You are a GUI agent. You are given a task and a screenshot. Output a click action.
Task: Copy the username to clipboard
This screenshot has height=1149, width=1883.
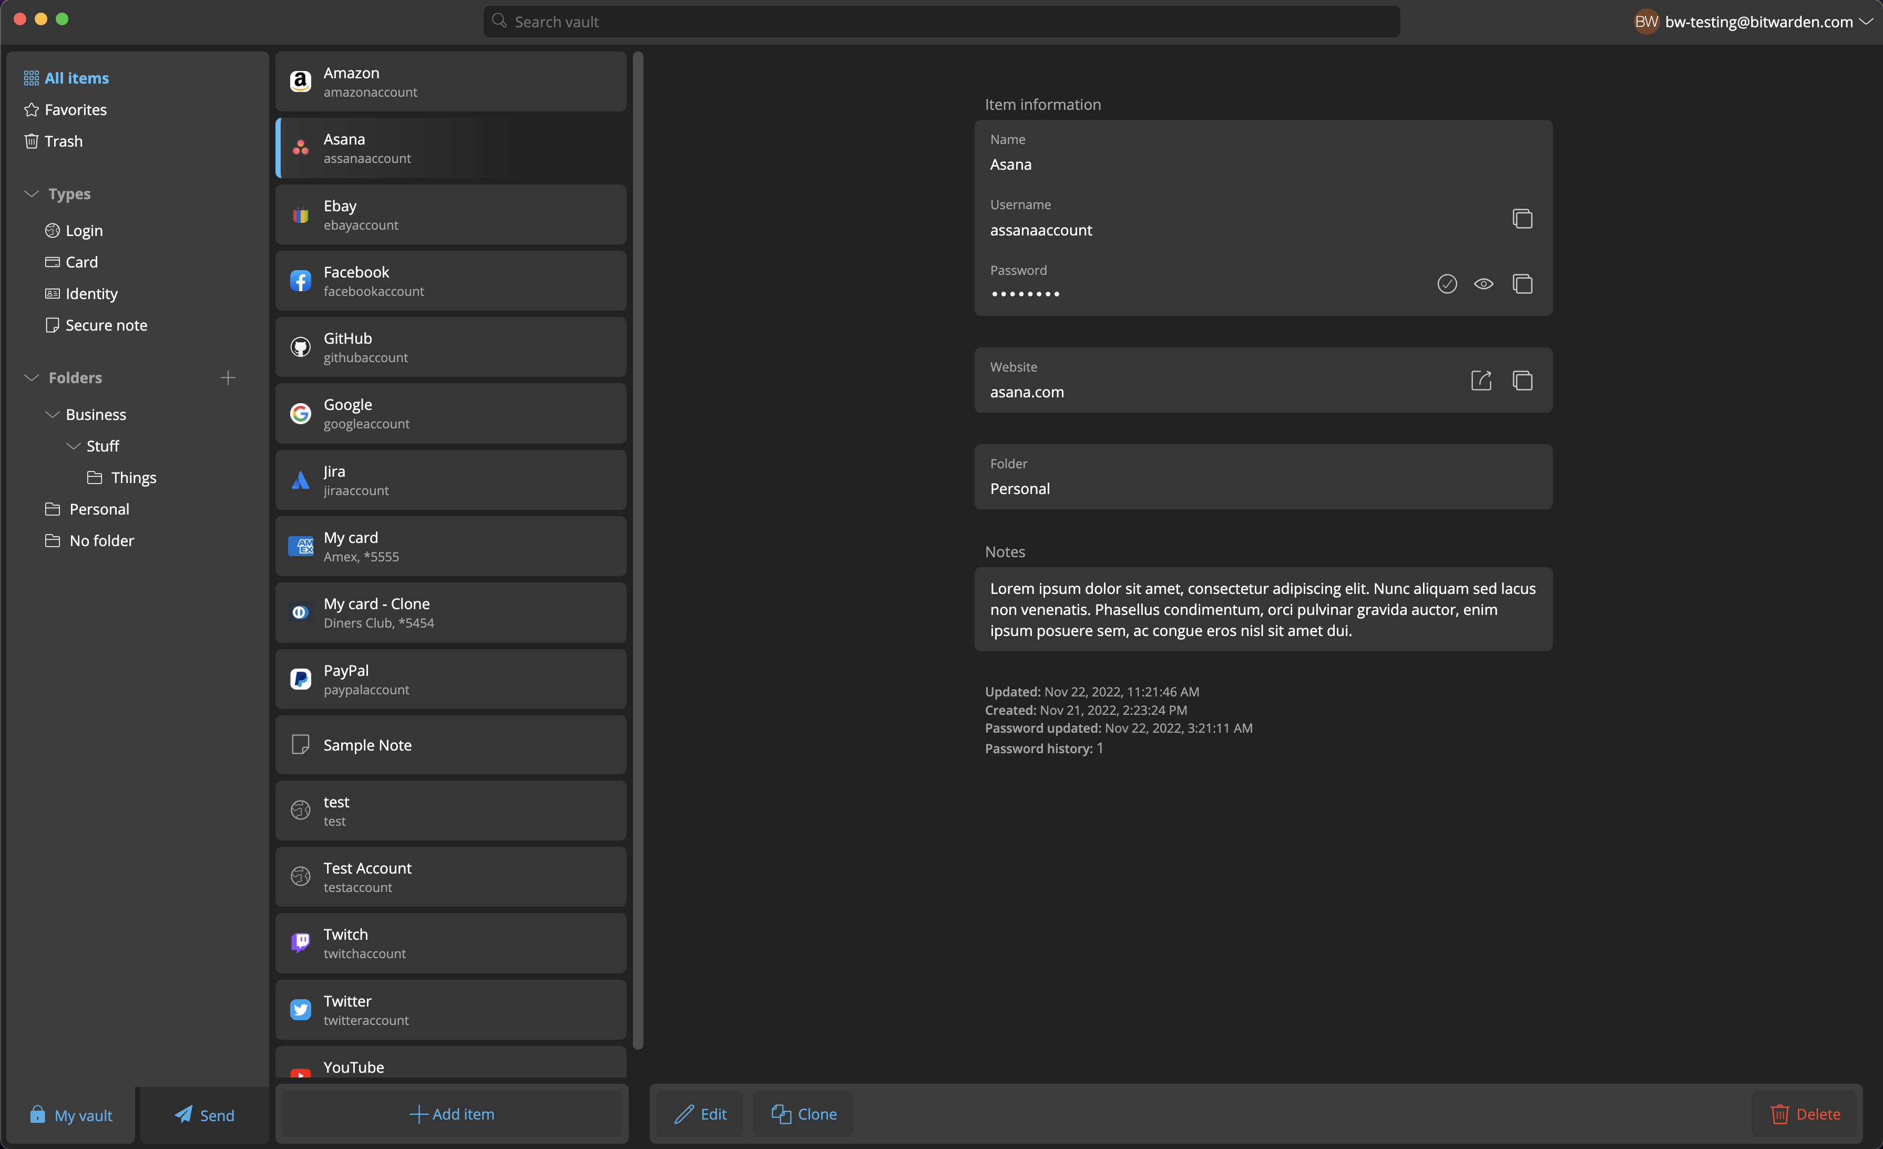1521,219
